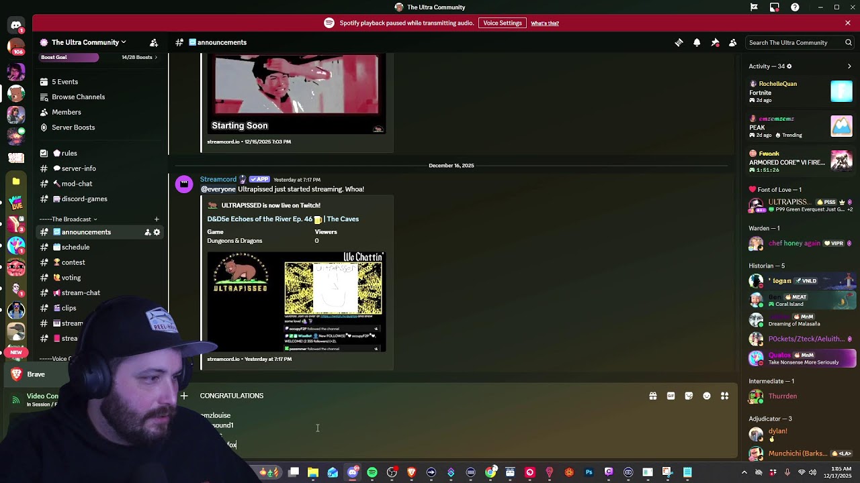
Task: Edit announcements channel settings gear
Action: point(157,232)
